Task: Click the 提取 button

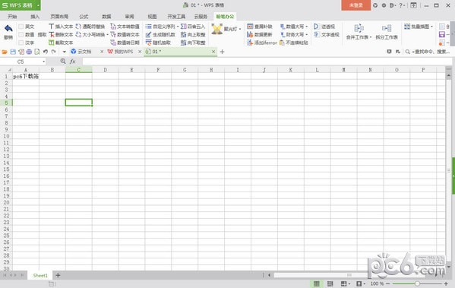Action: (42, 34)
